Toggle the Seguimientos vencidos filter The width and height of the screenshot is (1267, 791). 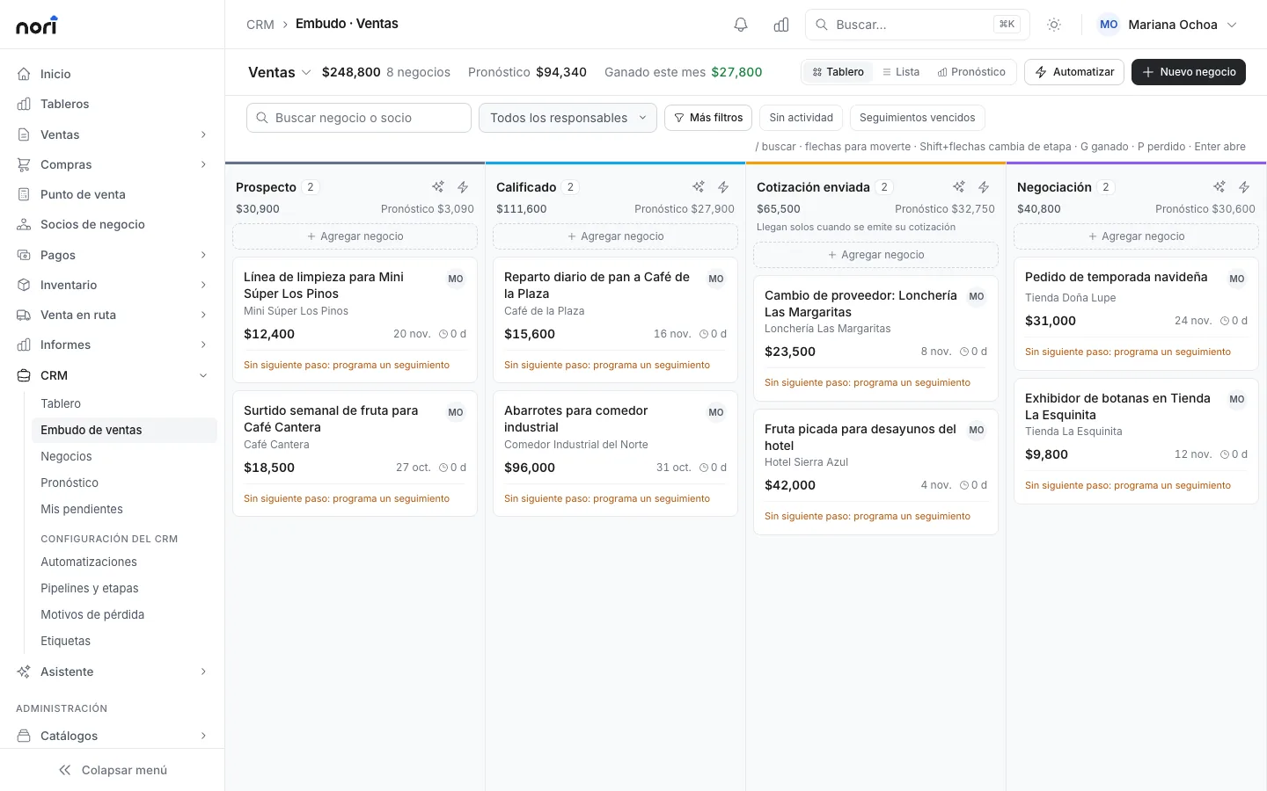coord(917,118)
